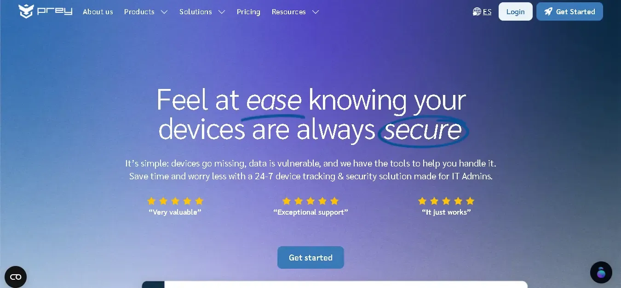
Task: Click the Login button
Action: point(515,11)
